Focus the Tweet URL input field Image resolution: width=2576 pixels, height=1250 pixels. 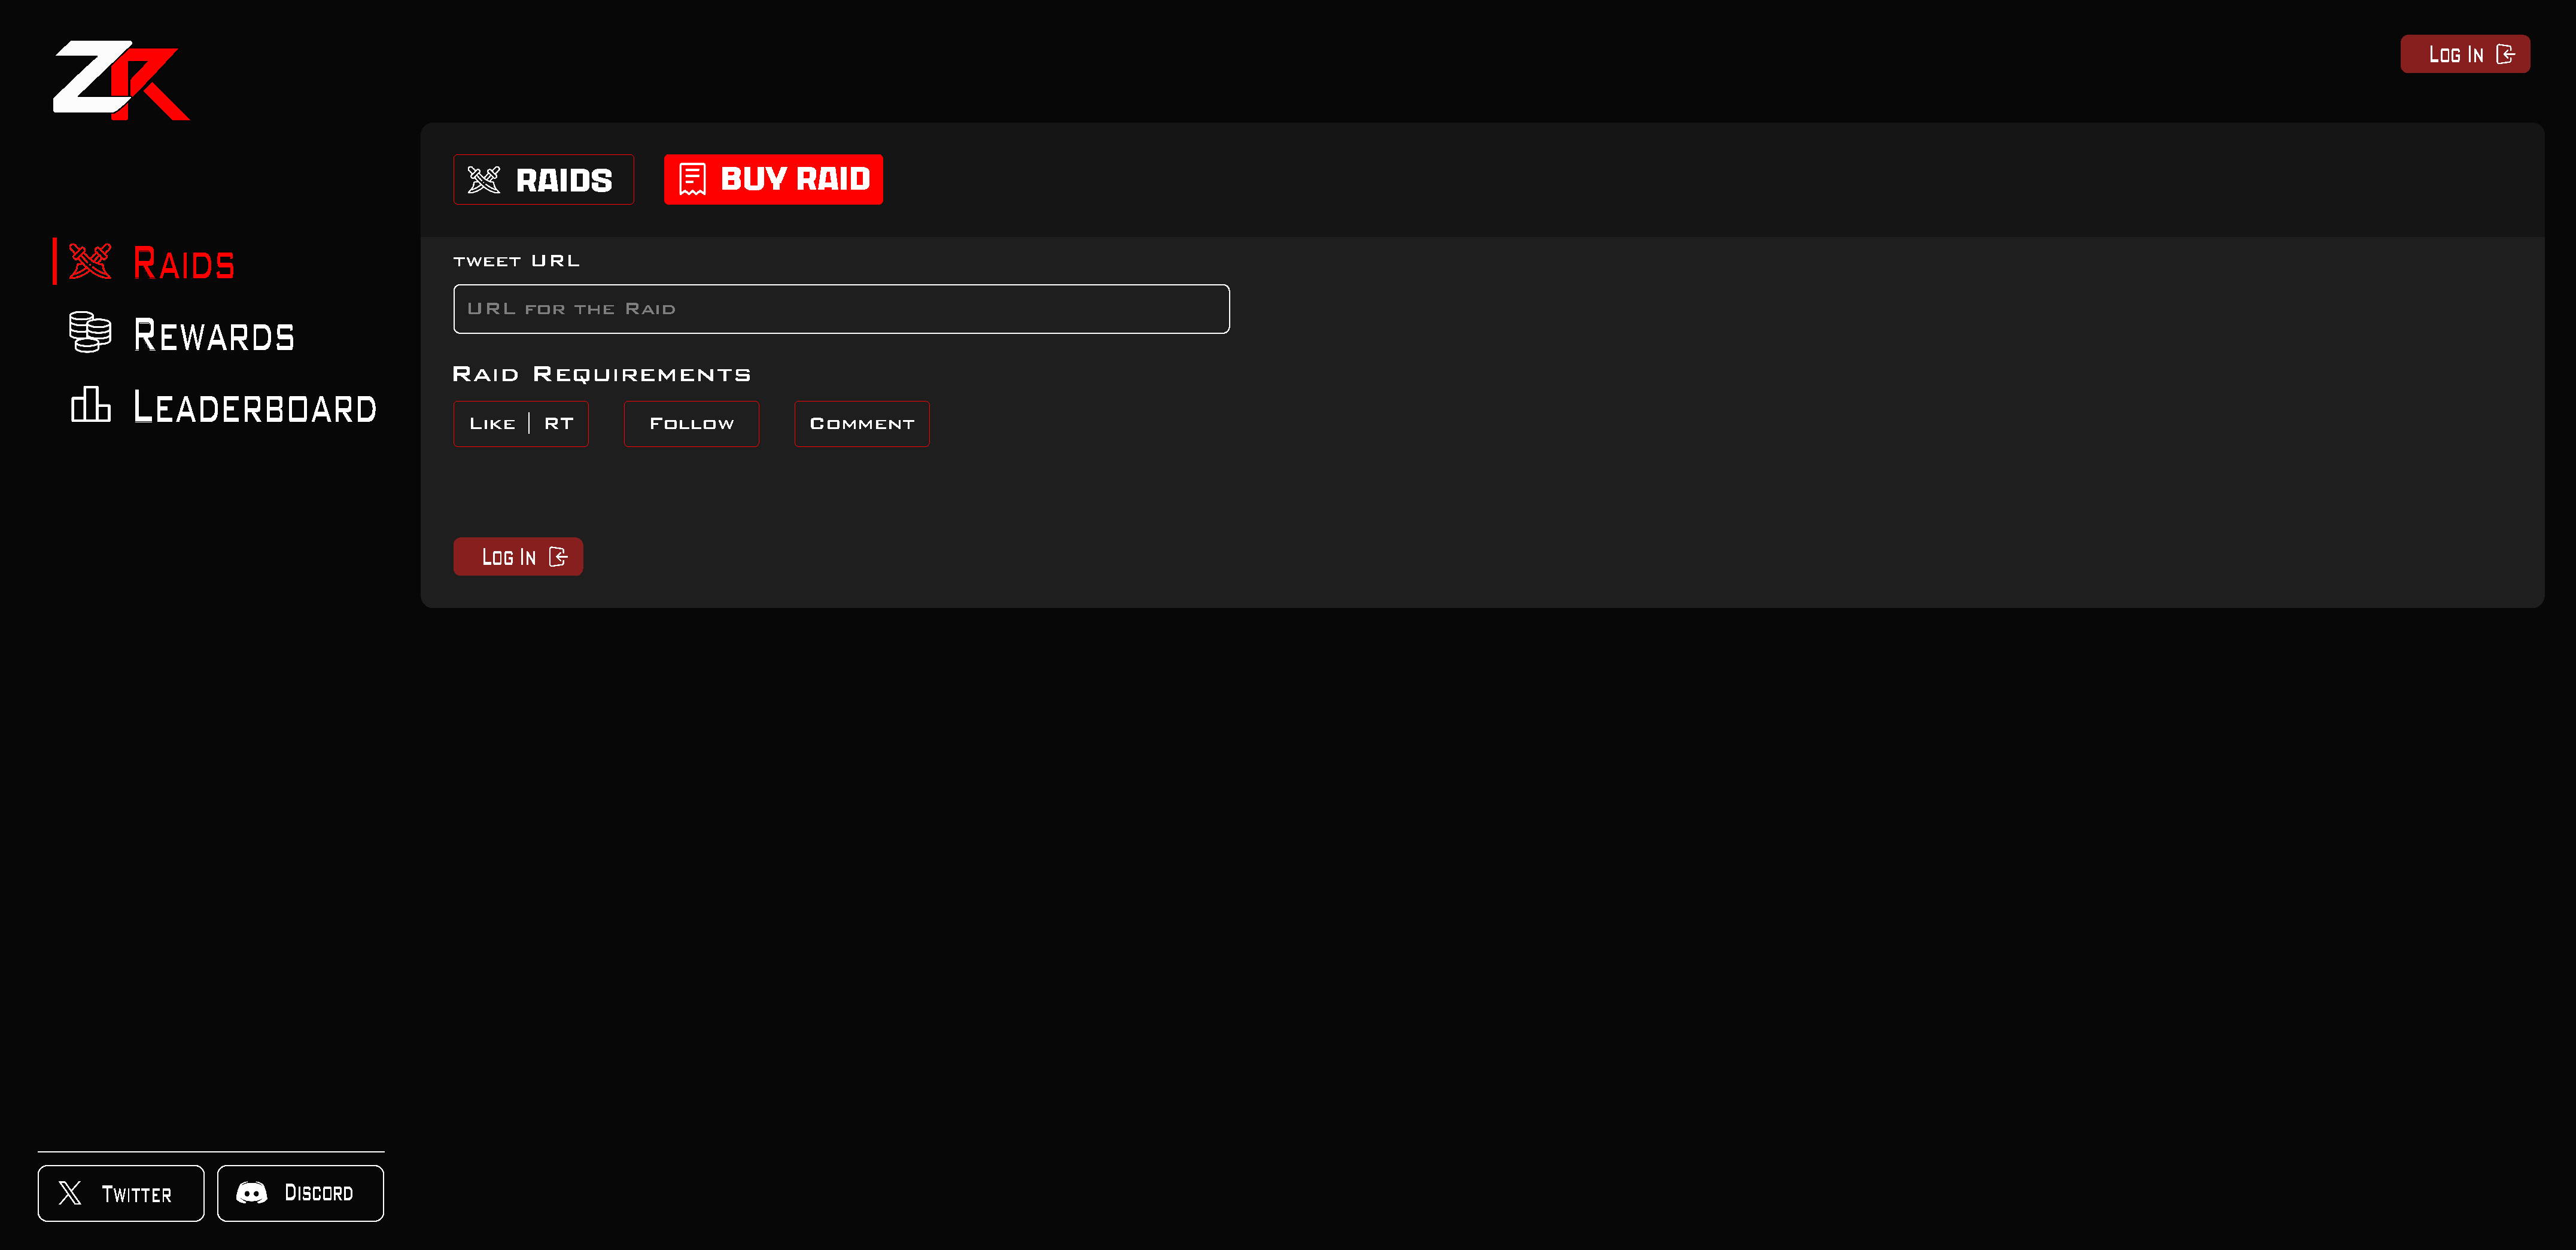(x=840, y=309)
